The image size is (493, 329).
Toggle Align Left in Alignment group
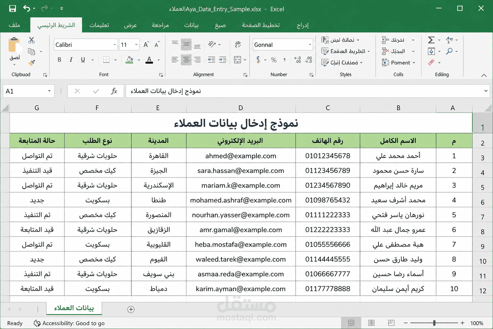(175, 60)
